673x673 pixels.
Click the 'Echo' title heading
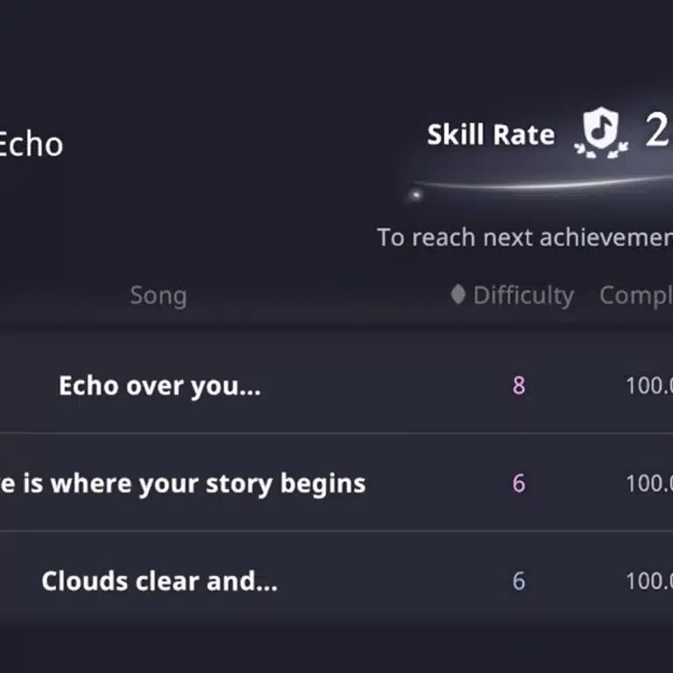pyautogui.click(x=30, y=144)
